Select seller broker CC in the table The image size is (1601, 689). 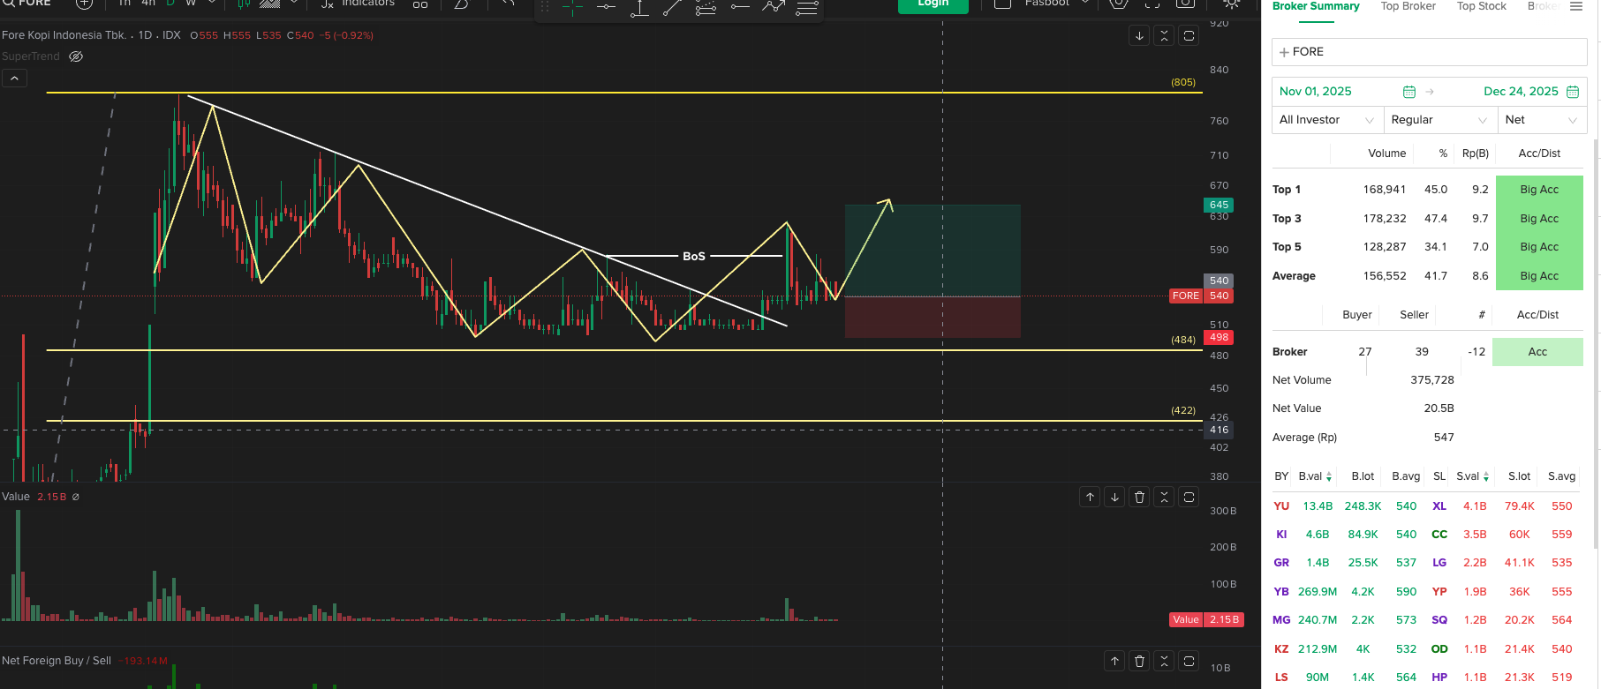(x=1439, y=535)
